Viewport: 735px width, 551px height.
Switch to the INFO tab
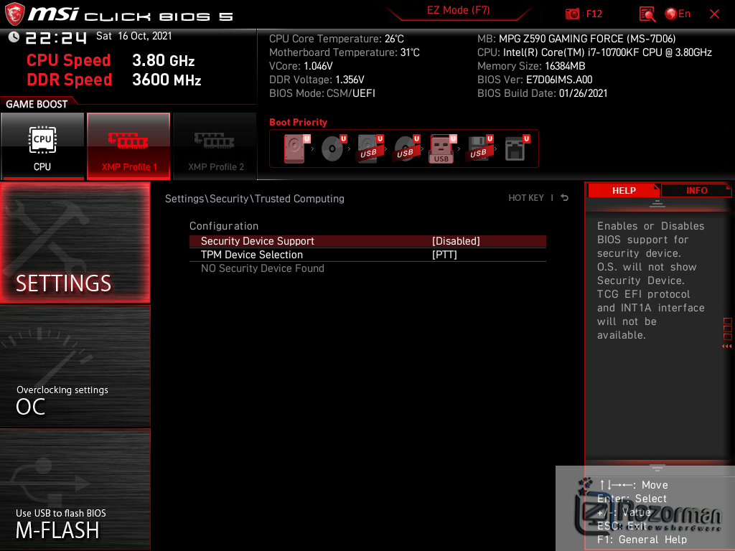pos(696,191)
